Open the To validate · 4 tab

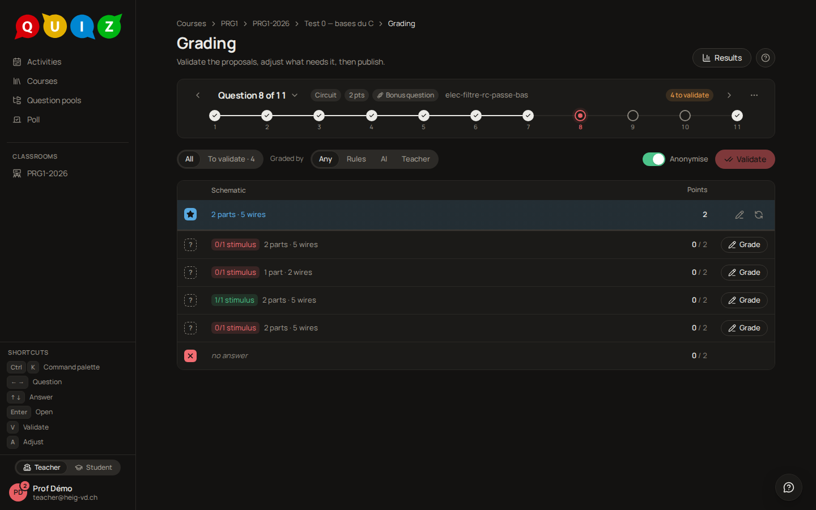(x=231, y=159)
